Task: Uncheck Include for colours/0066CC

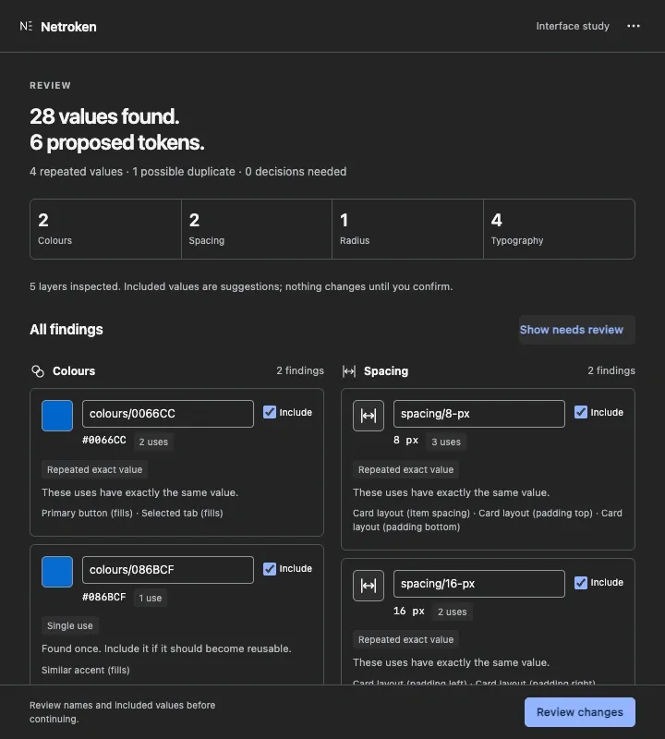Action: [270, 412]
